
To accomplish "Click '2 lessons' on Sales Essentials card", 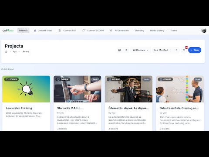I will (x=165, y=129).
